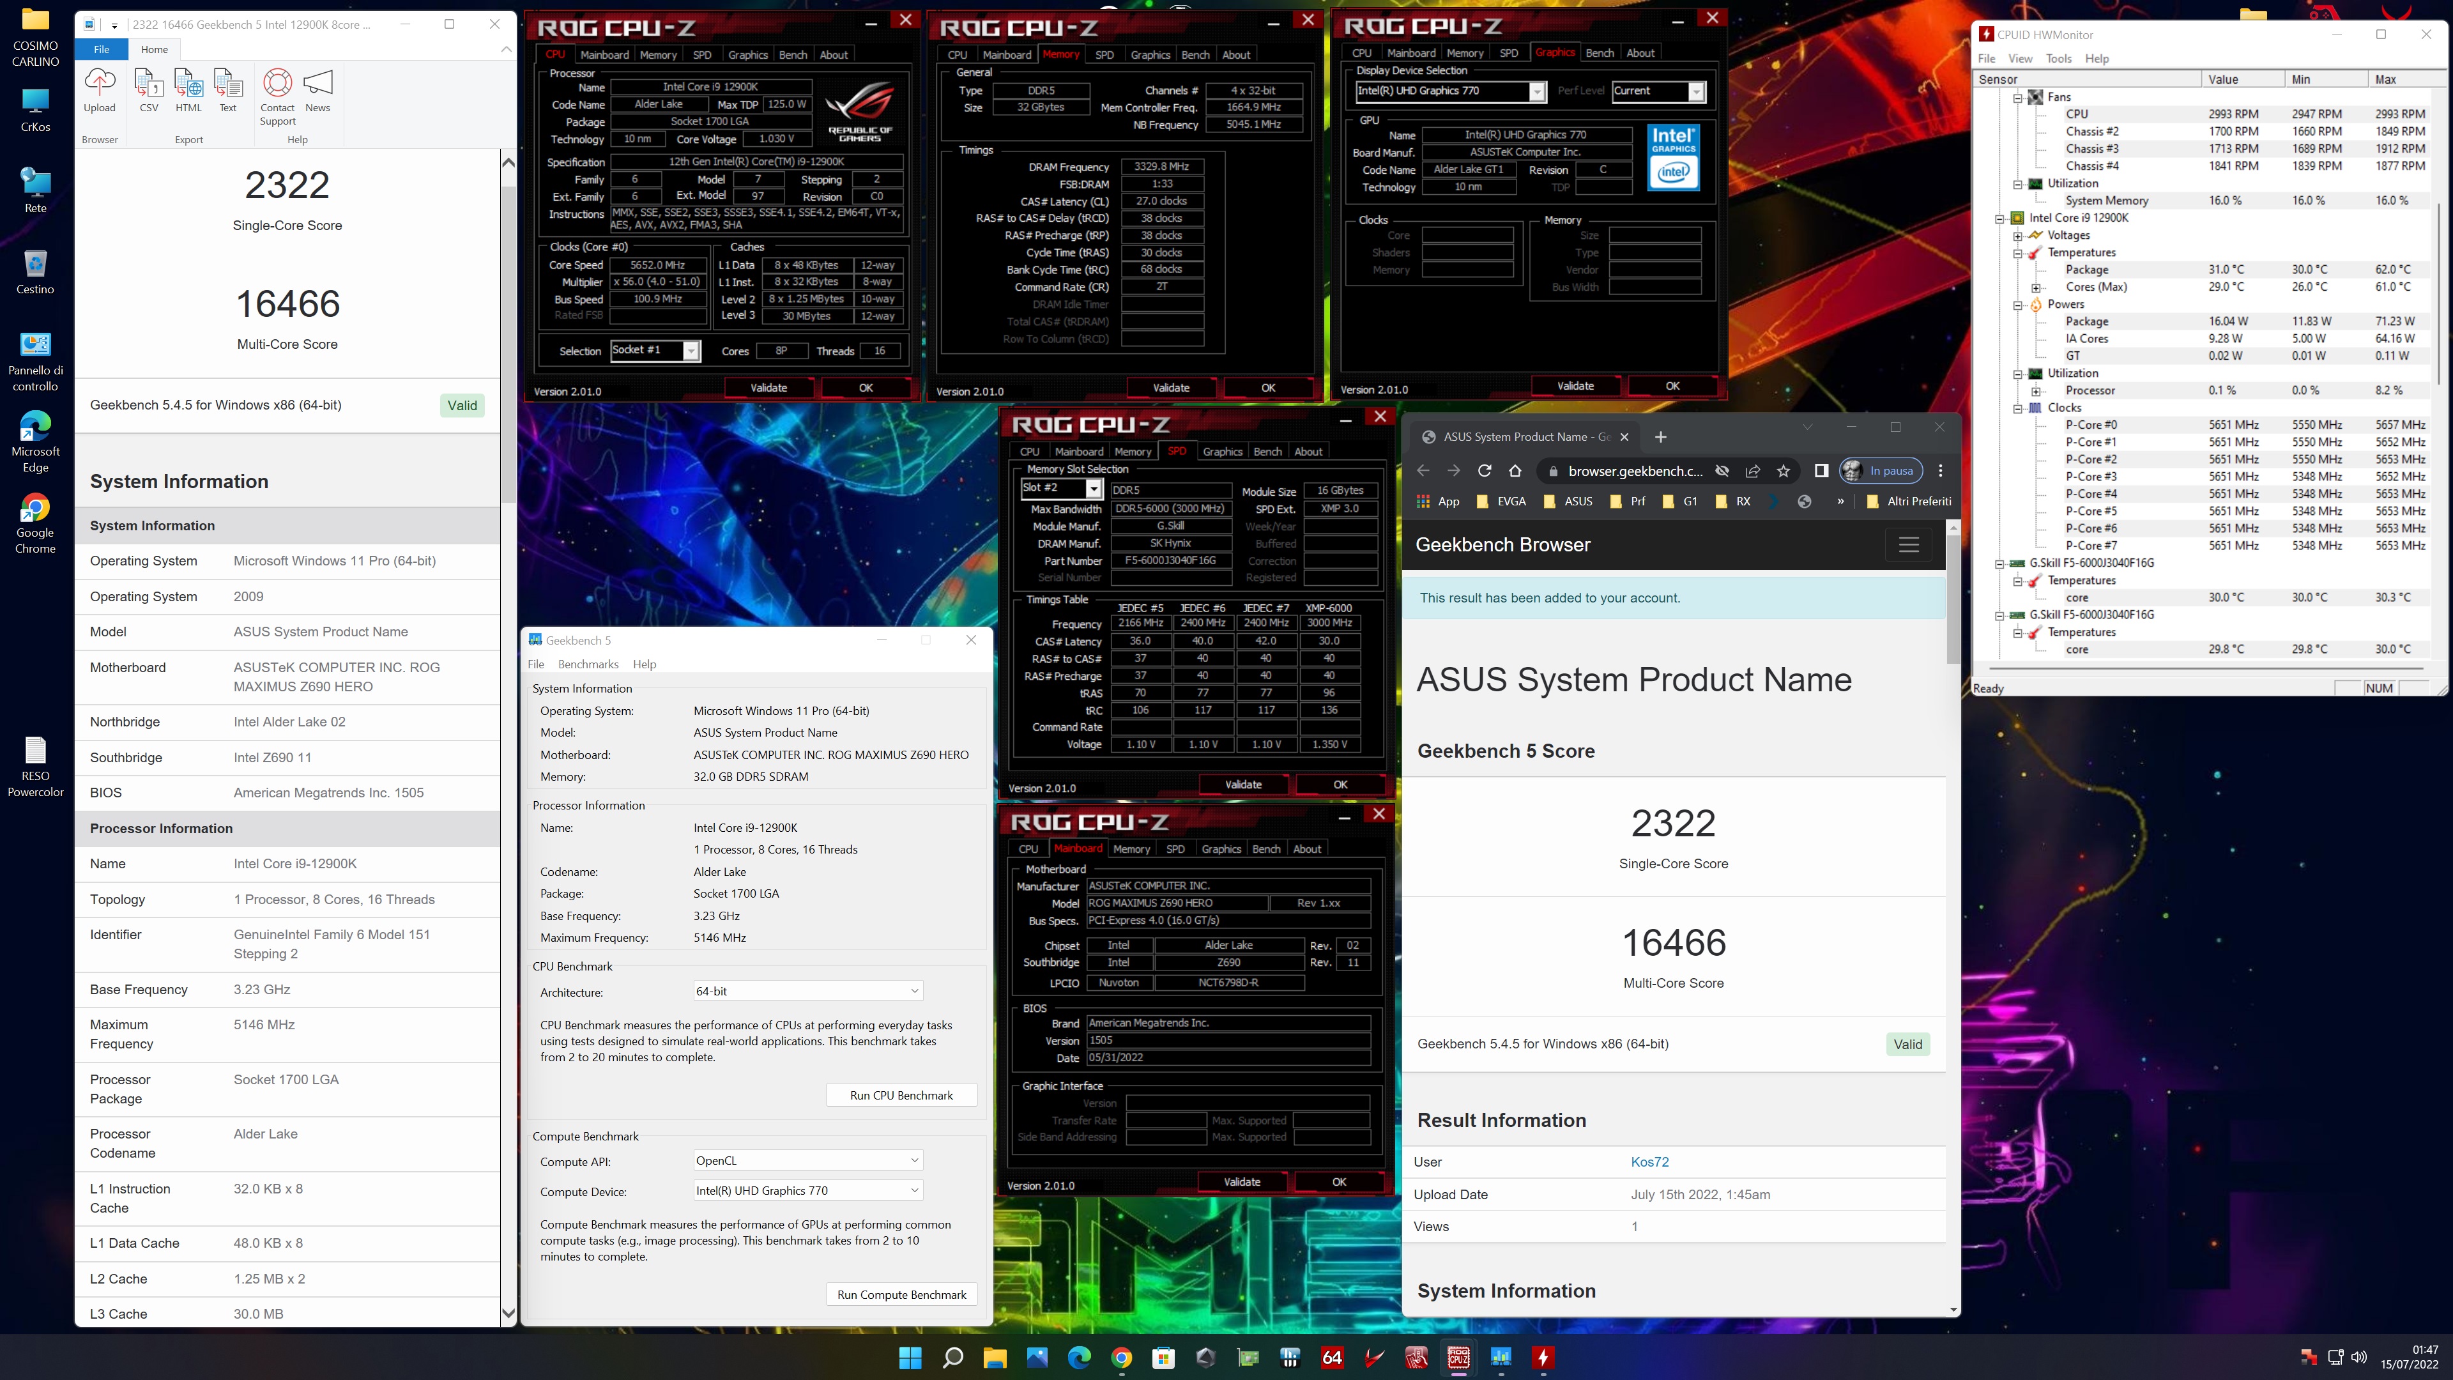2453x1380 pixels.
Task: Open Benchmarks menu in Geekbench 5
Action: 588,664
